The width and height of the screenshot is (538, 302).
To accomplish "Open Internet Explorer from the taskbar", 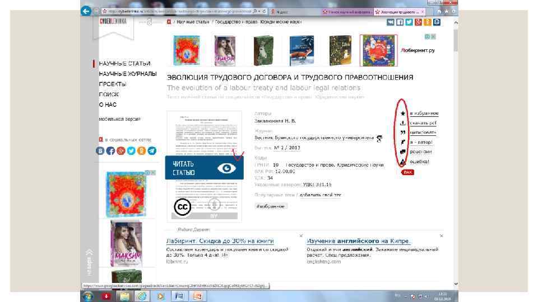I will click(x=142, y=296).
